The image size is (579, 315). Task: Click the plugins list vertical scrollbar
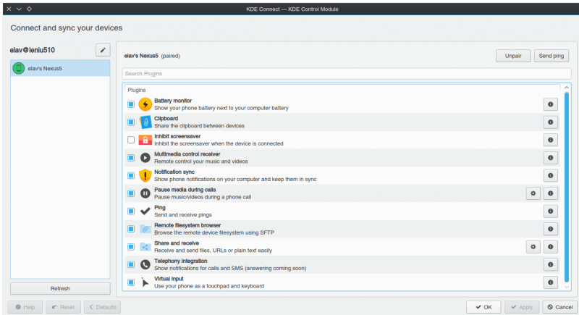(x=567, y=181)
